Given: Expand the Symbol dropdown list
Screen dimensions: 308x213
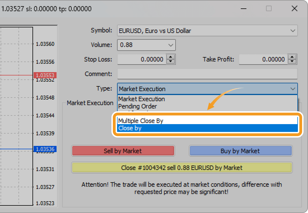Looking at the screenshot, I should click(x=293, y=31).
